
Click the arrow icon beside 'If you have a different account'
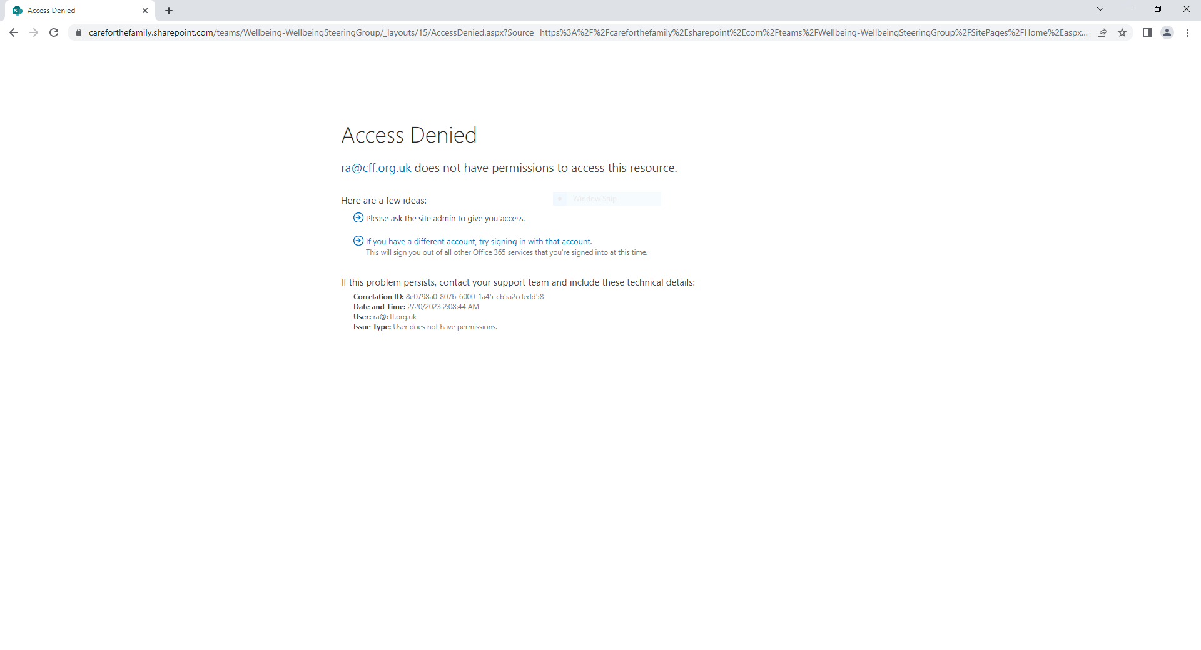coord(358,241)
